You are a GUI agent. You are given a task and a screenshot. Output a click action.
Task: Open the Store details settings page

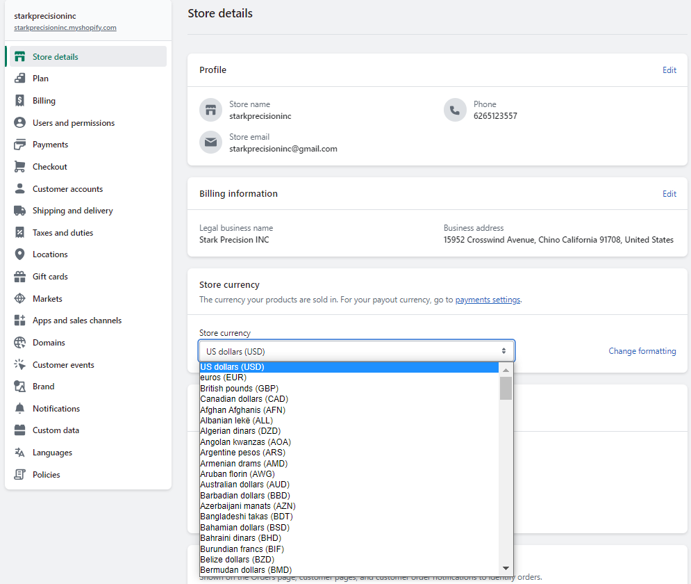88,56
